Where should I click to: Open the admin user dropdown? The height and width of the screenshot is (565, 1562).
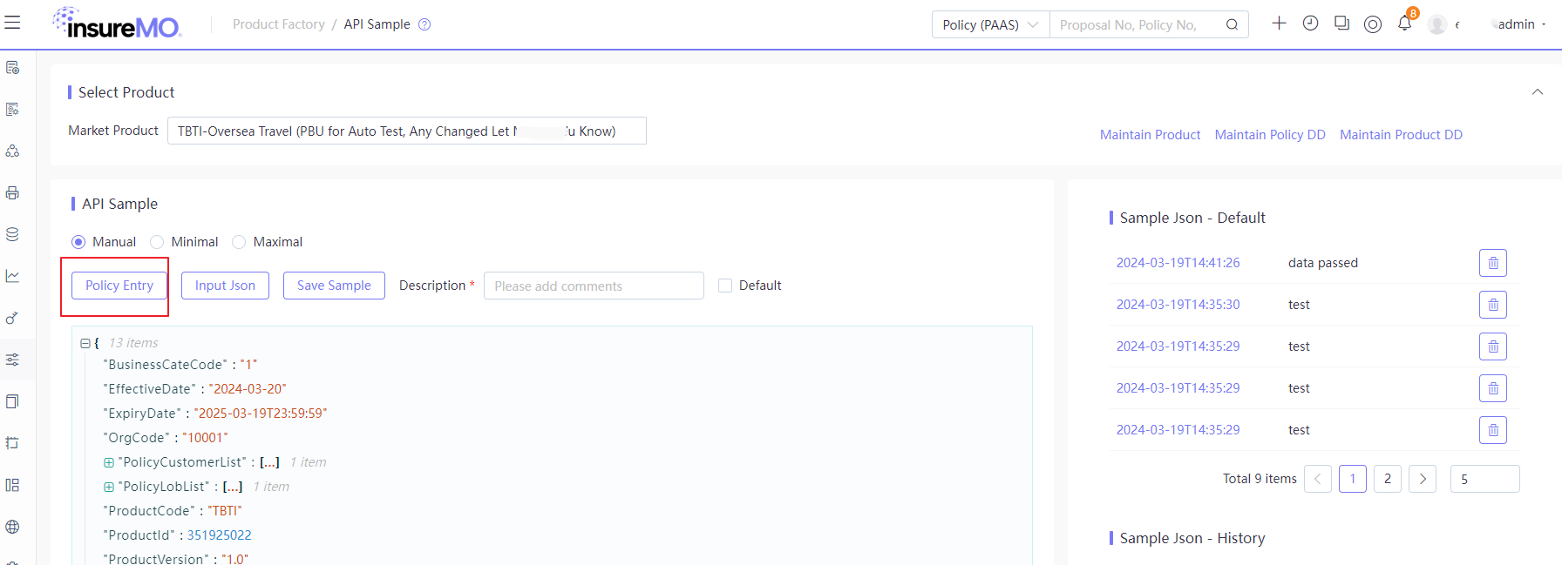pos(1521,24)
